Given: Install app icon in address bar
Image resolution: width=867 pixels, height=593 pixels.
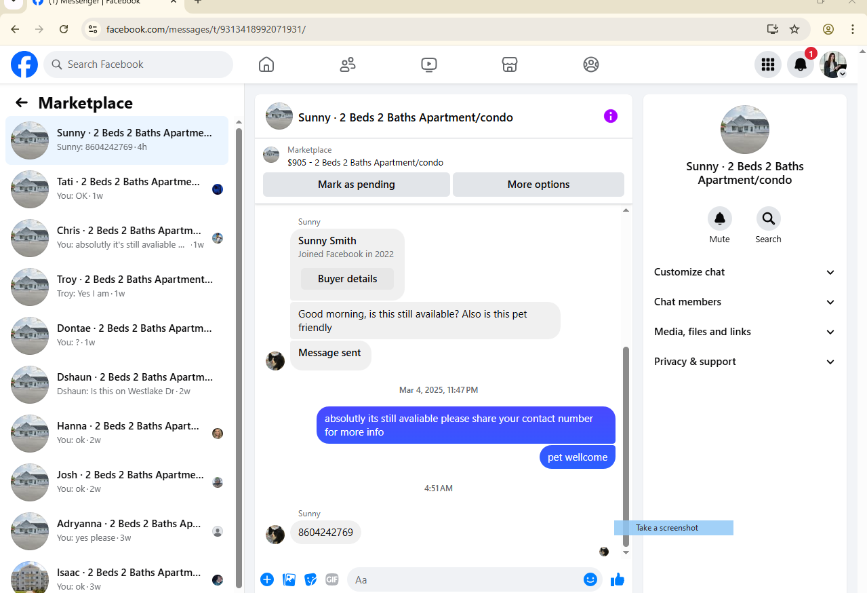Looking at the screenshot, I should click(x=772, y=29).
